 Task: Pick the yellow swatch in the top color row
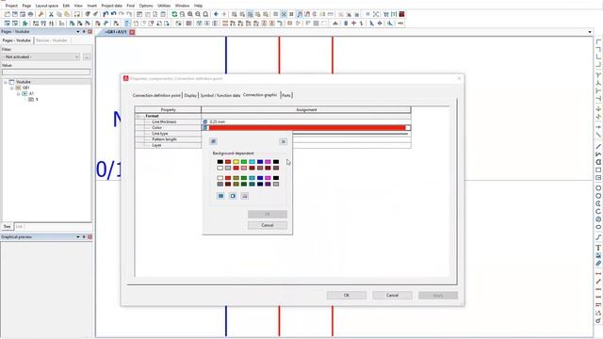click(236, 162)
